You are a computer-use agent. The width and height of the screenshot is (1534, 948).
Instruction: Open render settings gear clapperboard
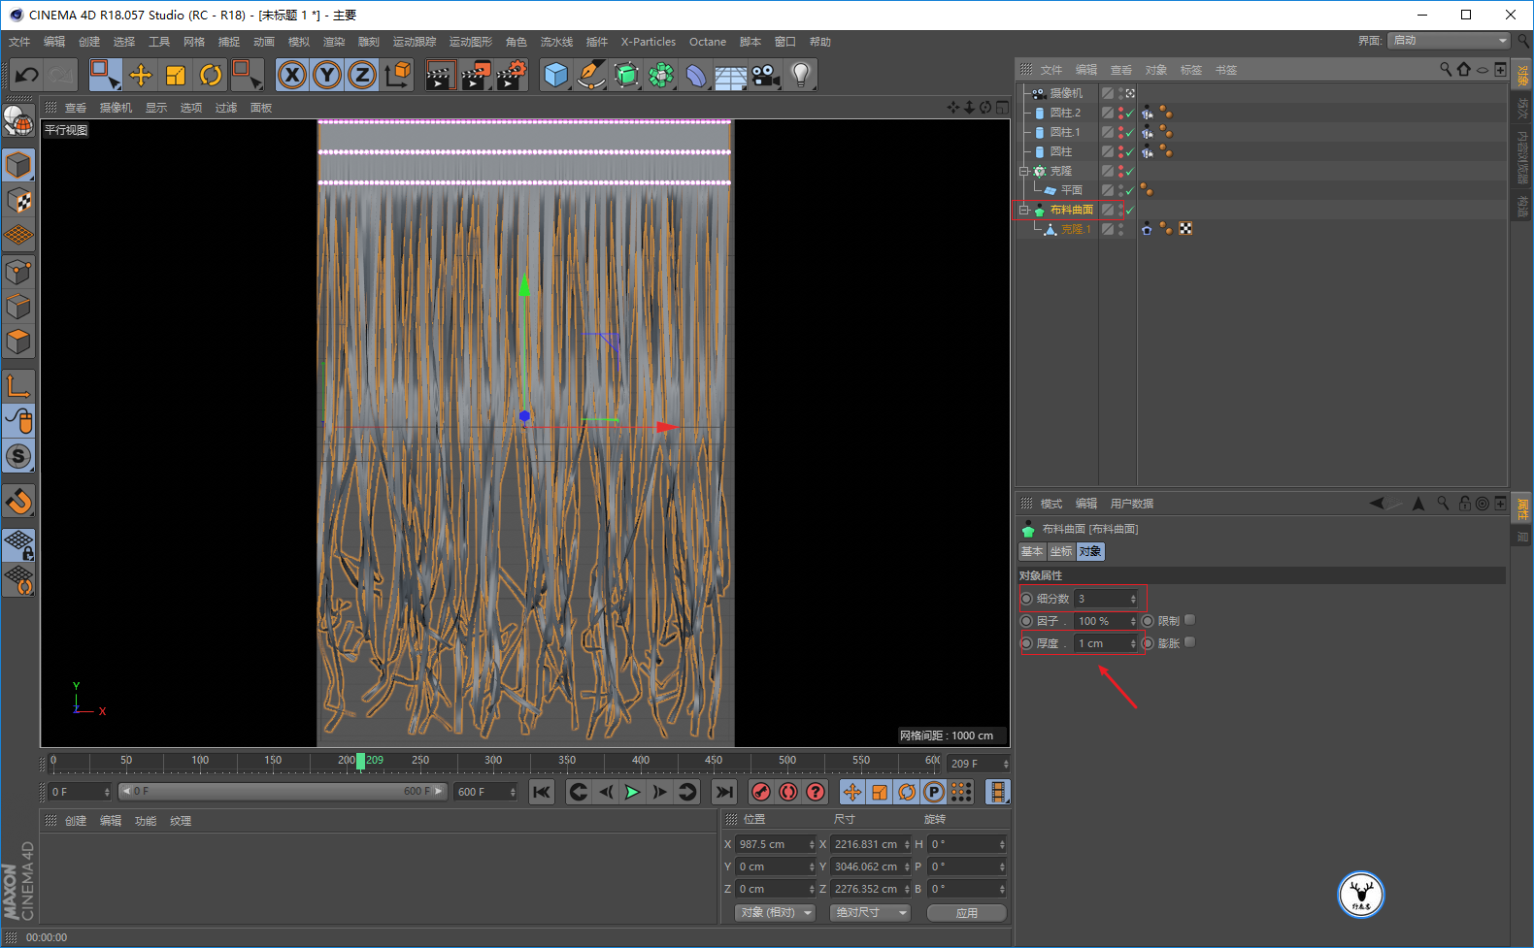[512, 75]
